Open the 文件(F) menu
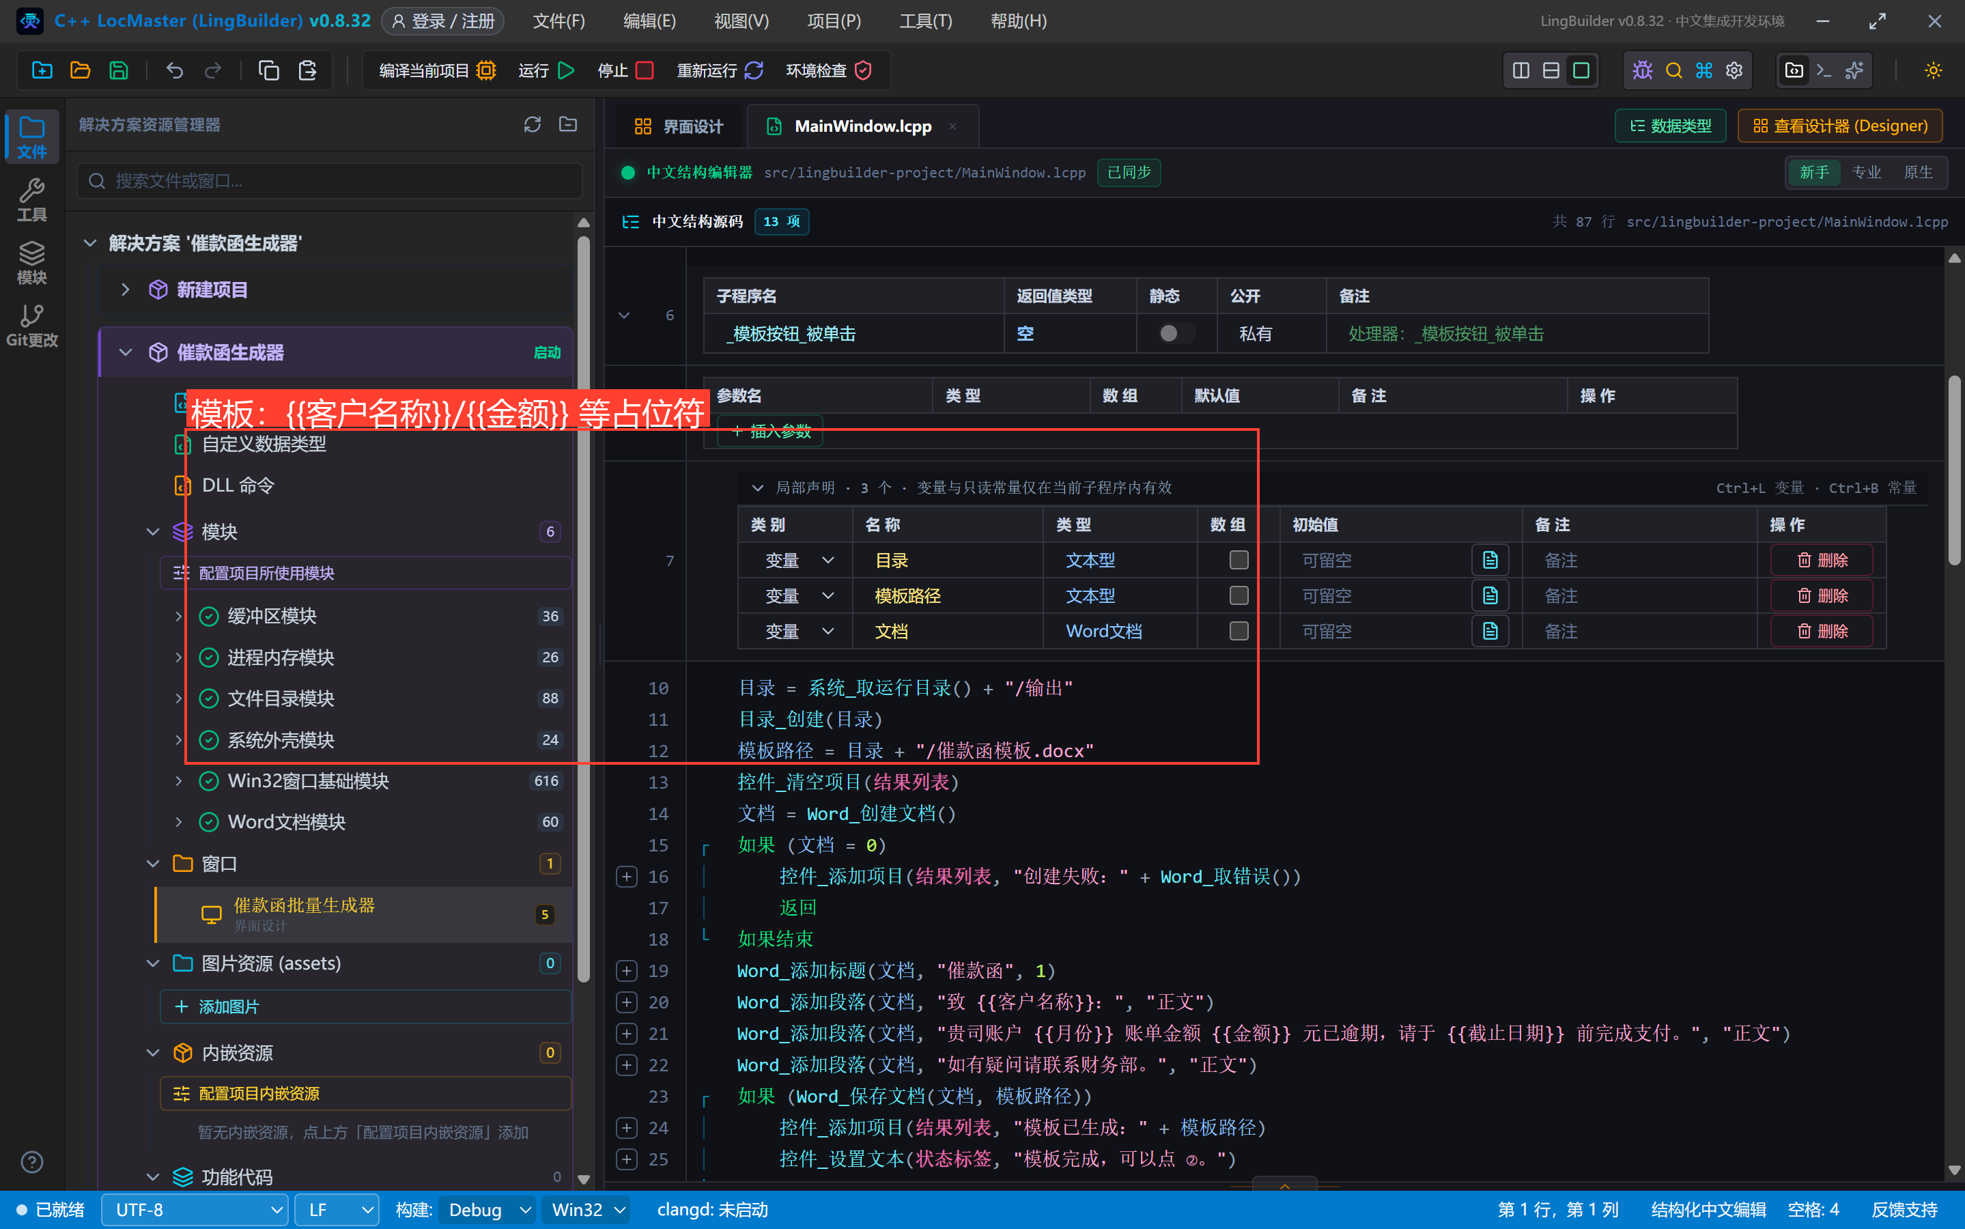The image size is (1965, 1229). (x=559, y=21)
